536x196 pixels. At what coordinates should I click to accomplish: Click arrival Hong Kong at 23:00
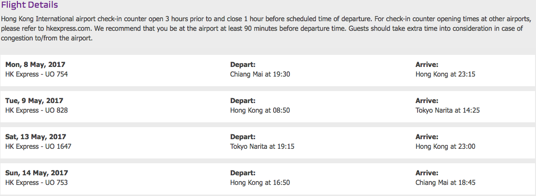445,146
